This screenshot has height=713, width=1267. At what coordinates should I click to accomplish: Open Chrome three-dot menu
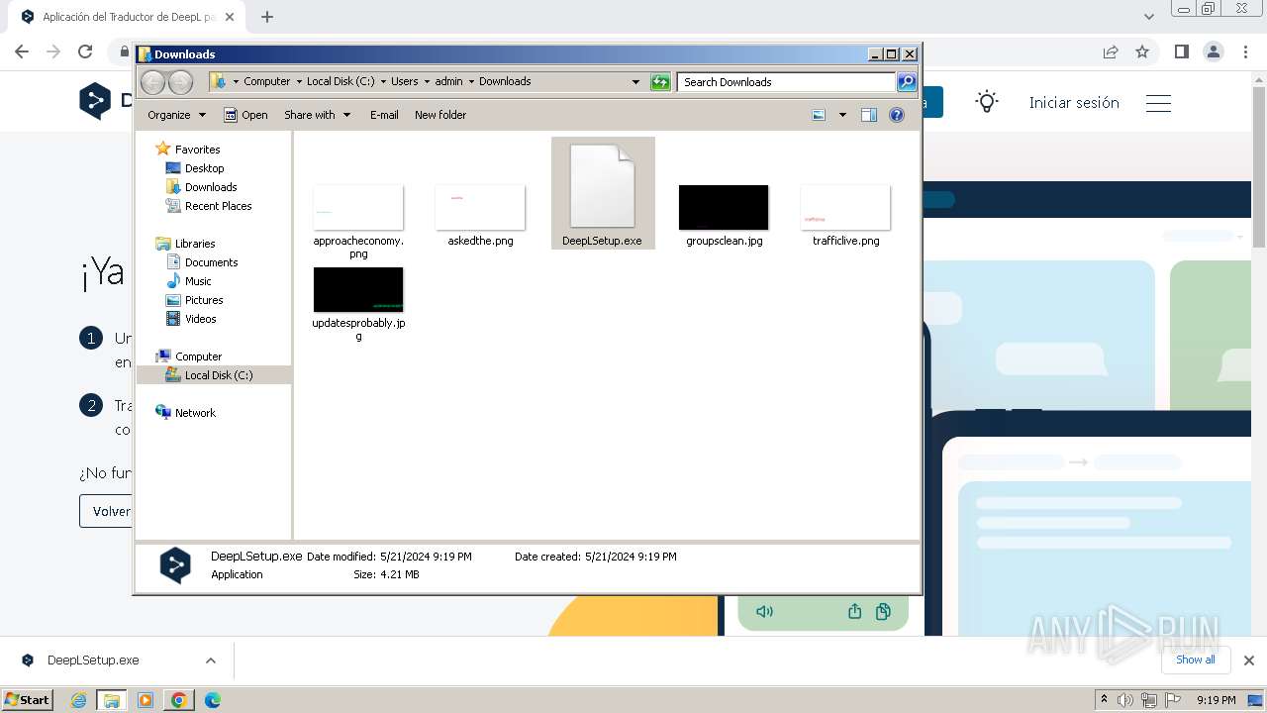(1244, 51)
